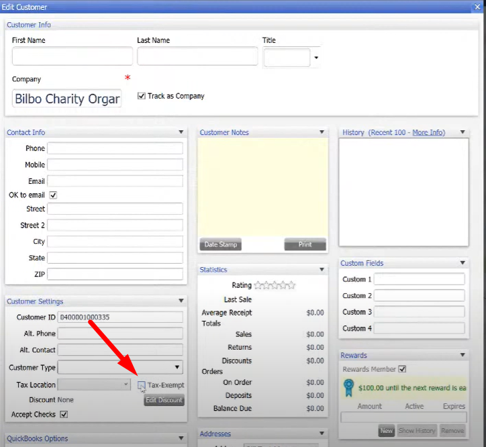
Task: Click the Company name field
Action: (x=67, y=99)
